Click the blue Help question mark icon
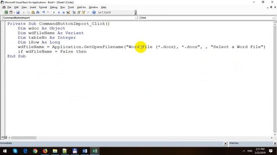This screenshot has height=155, width=277. 94,12
